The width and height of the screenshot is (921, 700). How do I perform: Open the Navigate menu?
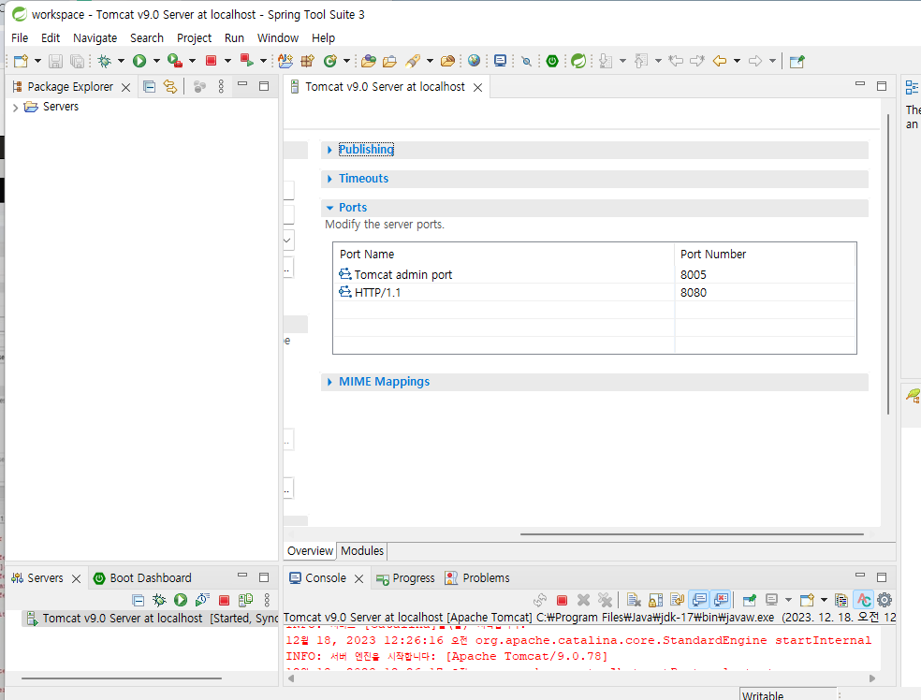(x=95, y=38)
